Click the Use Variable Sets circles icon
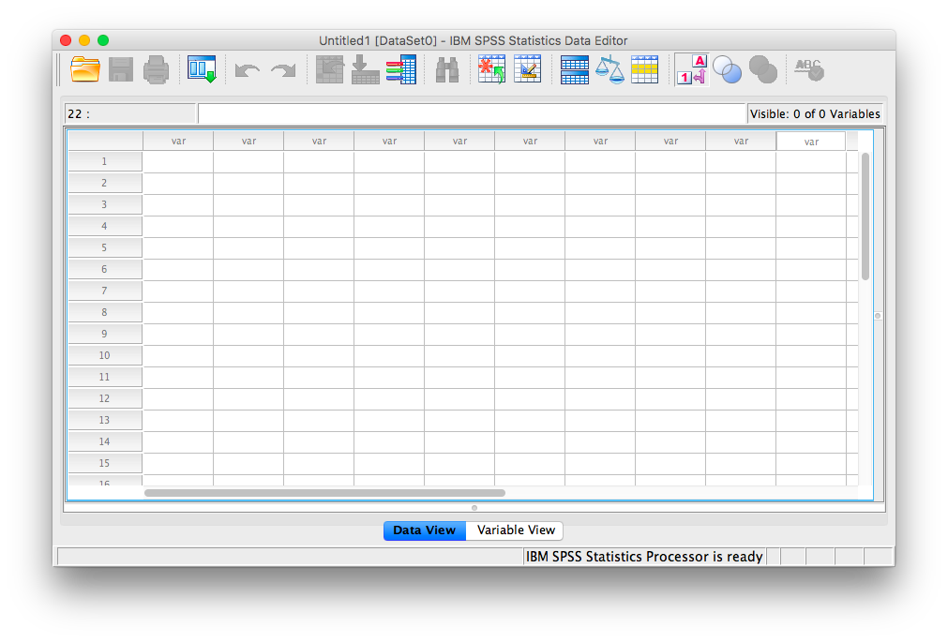Viewport: 948px width, 642px height. (x=728, y=69)
